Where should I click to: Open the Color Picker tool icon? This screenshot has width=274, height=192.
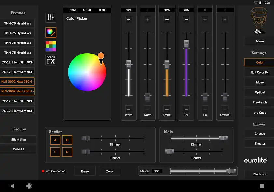50,32
